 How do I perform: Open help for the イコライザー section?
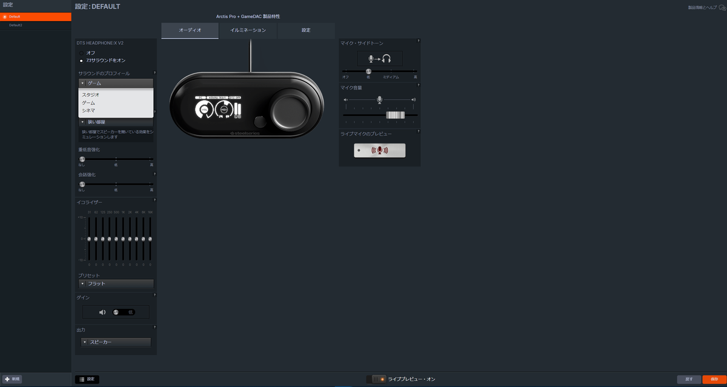(154, 200)
